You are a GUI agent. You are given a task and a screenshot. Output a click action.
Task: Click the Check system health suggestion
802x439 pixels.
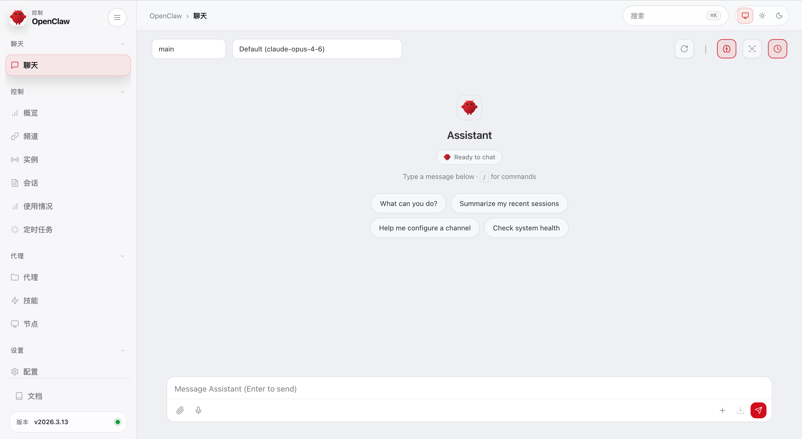tap(526, 228)
